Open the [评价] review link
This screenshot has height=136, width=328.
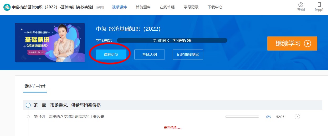100,7
